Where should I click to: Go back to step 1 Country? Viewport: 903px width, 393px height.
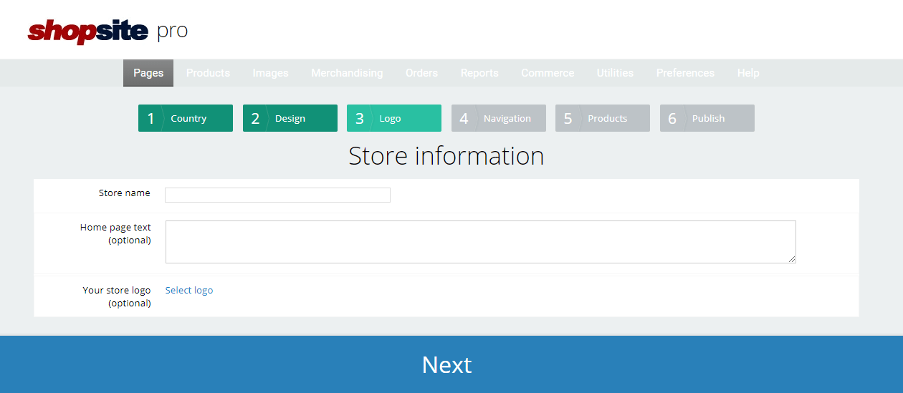[x=186, y=118]
